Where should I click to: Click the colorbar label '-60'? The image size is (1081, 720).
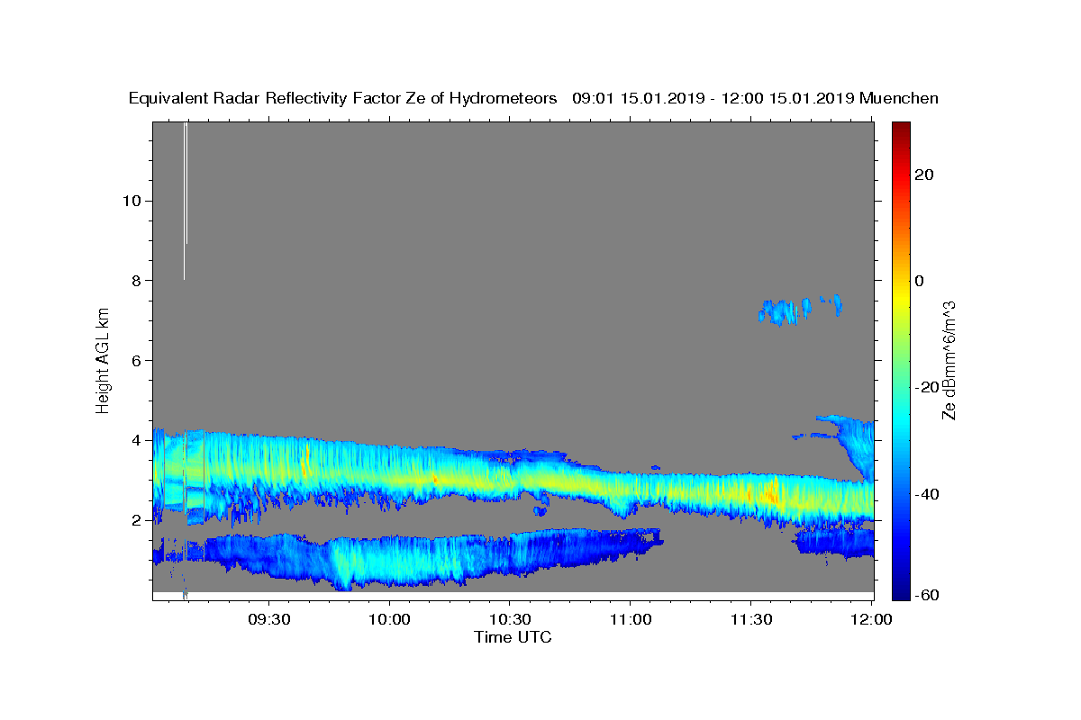tap(925, 594)
